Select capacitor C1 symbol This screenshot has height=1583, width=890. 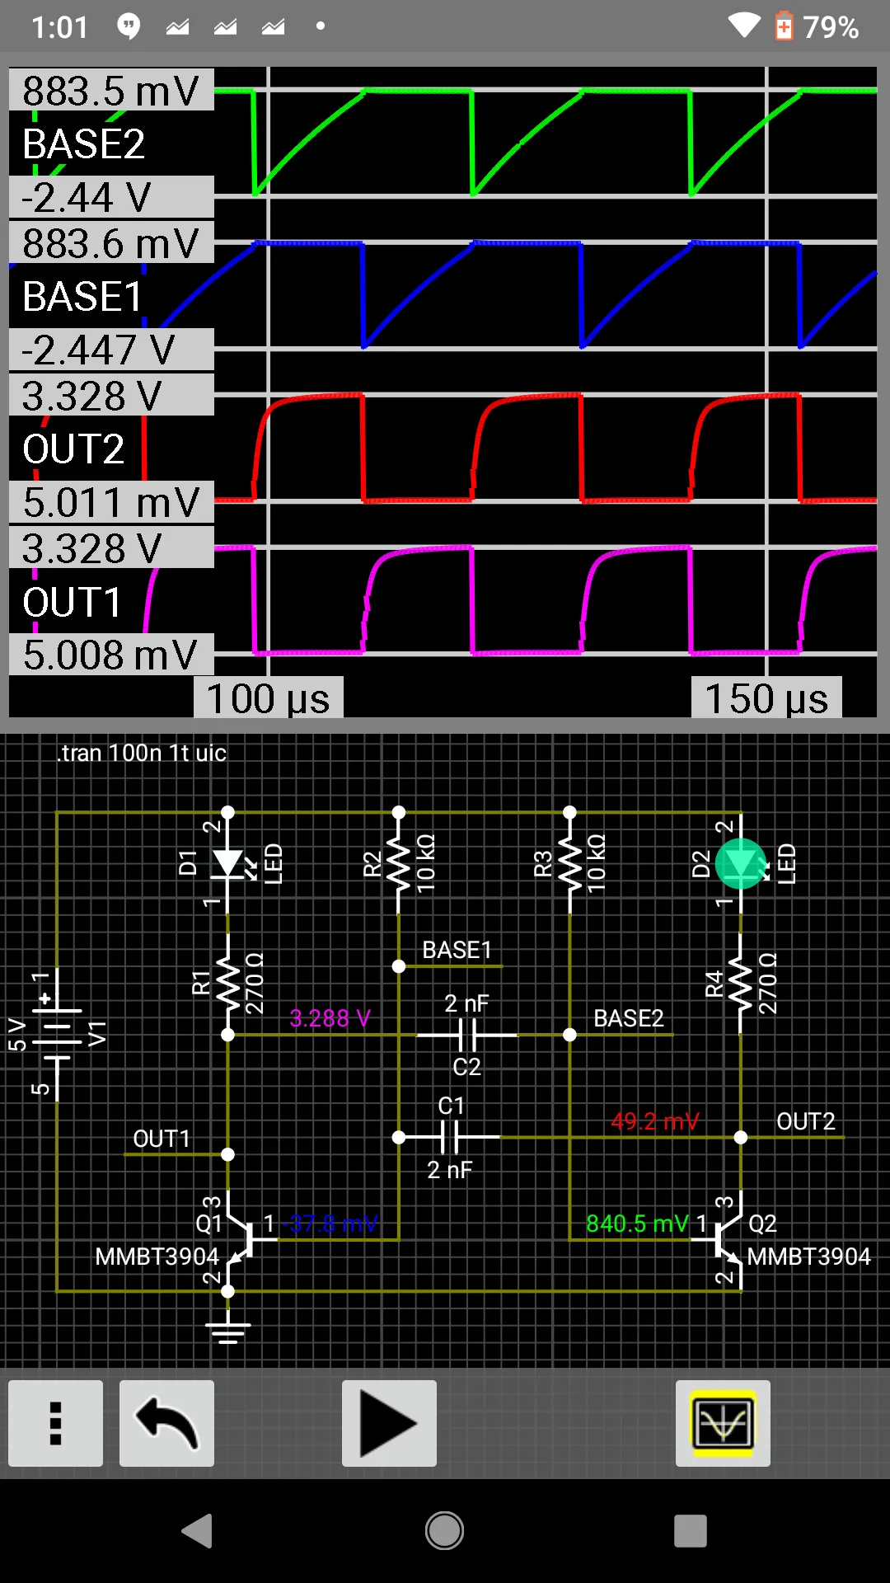point(450,1138)
